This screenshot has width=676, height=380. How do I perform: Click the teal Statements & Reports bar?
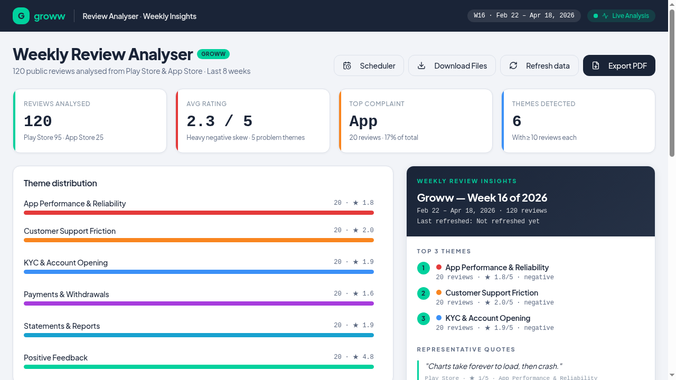199,335
